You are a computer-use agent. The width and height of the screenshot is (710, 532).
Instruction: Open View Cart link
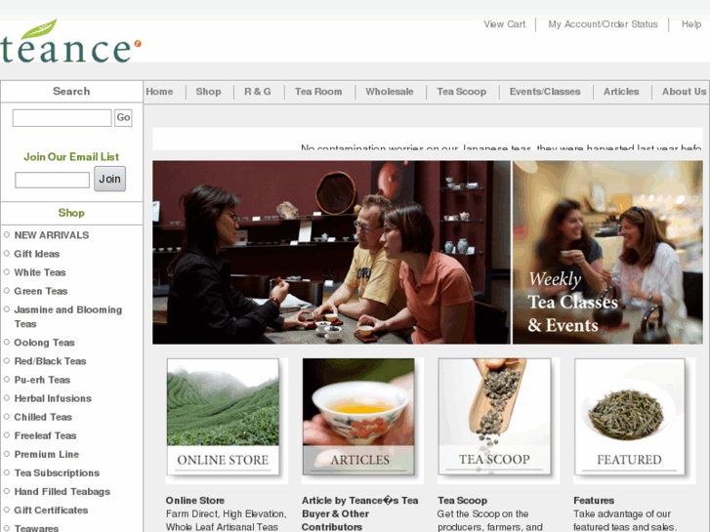505,24
